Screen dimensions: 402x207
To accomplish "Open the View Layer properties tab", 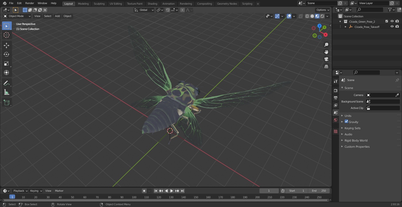I will point(335,105).
